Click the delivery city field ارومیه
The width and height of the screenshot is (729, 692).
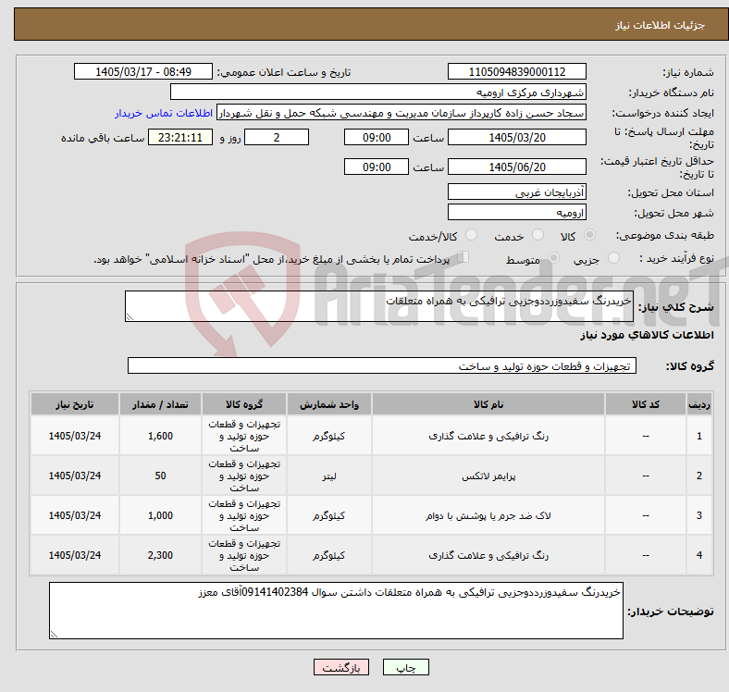click(516, 212)
